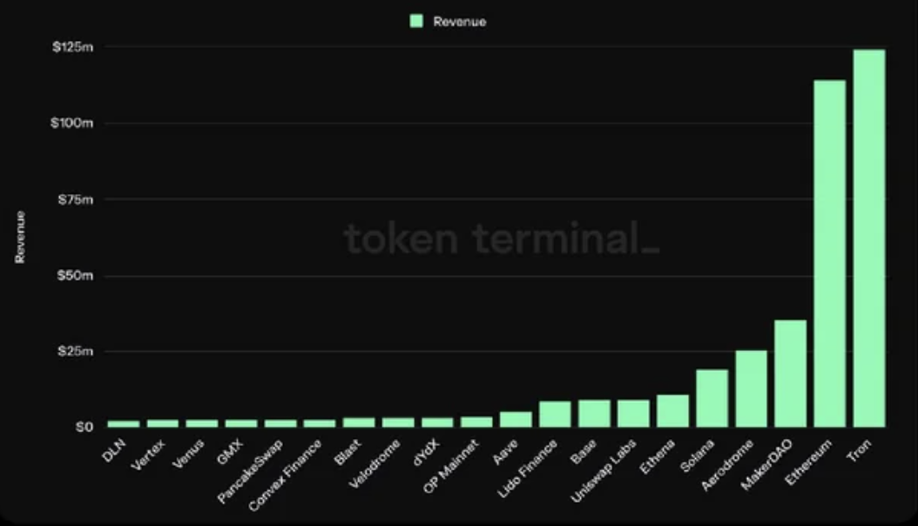This screenshot has height=526, width=918.
Task: Click the OP Mainnet axis label
Action: point(451,466)
